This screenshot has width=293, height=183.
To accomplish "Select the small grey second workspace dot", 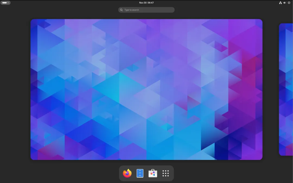I will tap(8, 3).
